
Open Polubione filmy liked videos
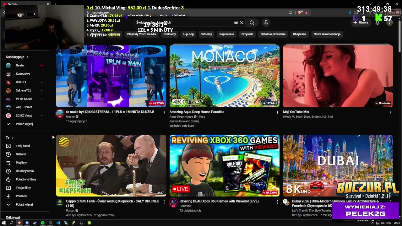[25, 179]
